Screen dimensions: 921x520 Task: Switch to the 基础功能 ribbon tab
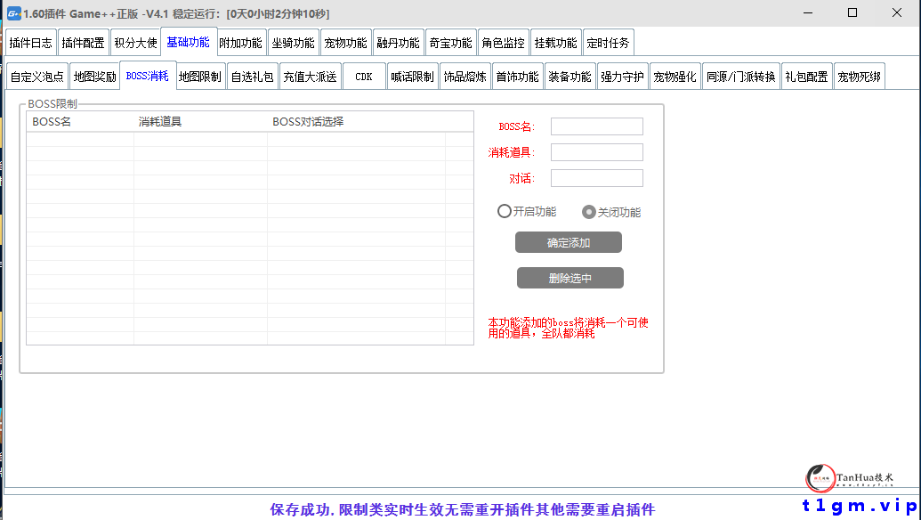[x=188, y=41]
